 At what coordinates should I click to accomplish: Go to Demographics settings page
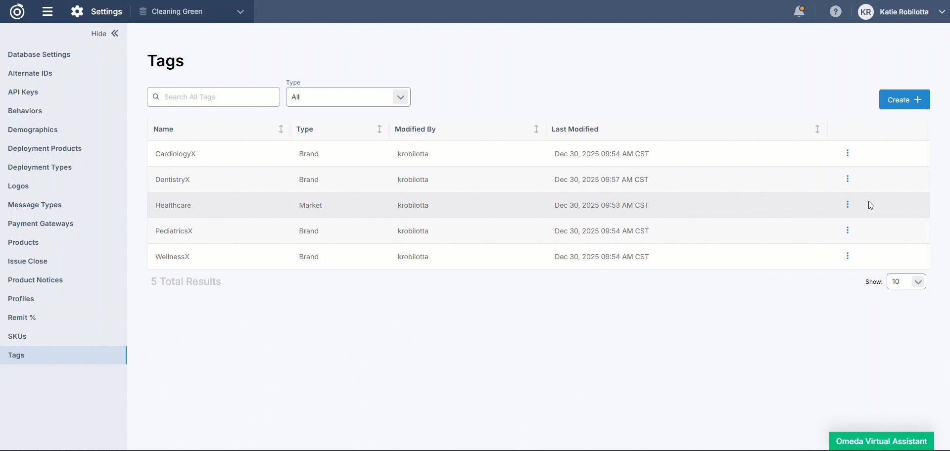tap(33, 130)
